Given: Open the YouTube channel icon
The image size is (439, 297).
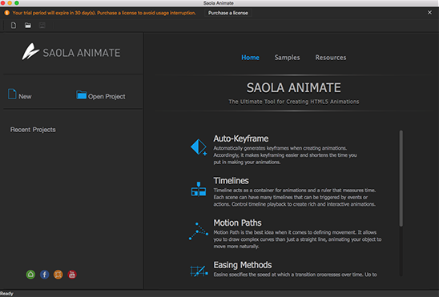Looking at the screenshot, I should point(72,275).
